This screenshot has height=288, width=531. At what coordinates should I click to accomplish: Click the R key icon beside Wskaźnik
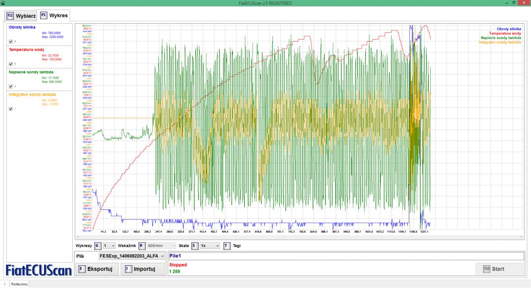tap(141, 245)
